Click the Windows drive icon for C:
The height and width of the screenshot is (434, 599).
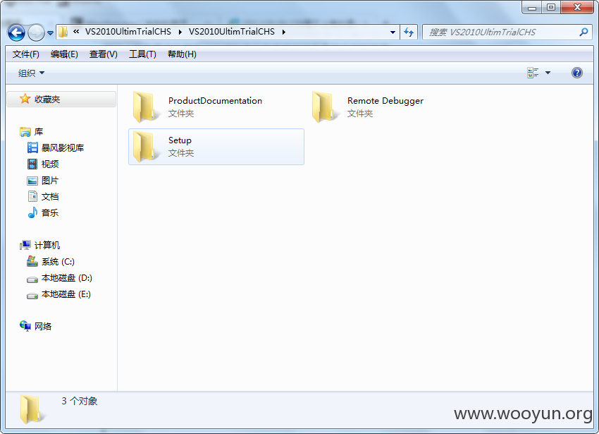[32, 261]
